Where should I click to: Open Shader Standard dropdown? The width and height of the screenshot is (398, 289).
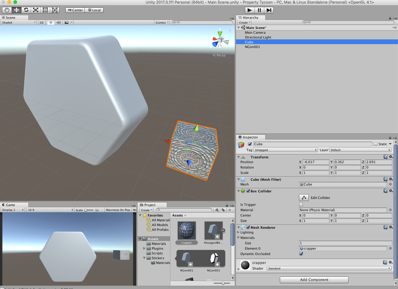[329, 268]
